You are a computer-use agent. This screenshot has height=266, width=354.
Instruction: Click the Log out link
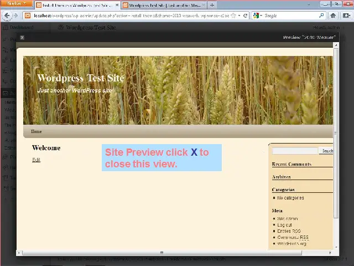284,225
